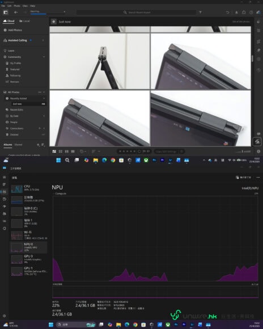Click the Lightroom search photos field

click(x=137, y=12)
